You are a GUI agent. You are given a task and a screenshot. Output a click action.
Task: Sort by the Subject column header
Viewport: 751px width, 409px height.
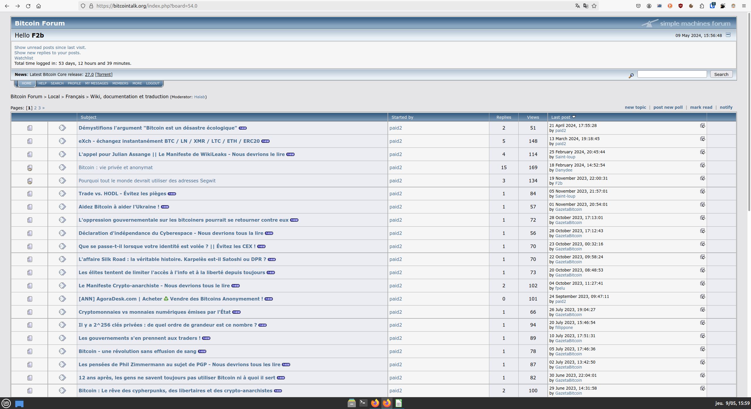[x=88, y=117]
